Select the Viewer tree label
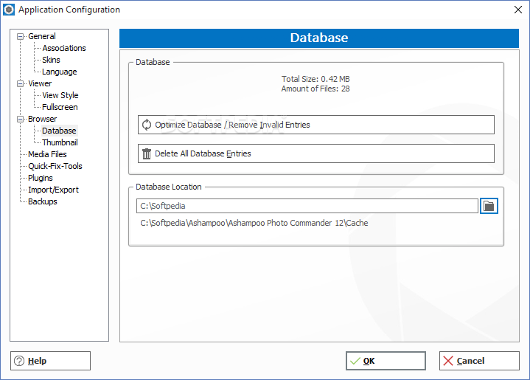The width and height of the screenshot is (530, 380). (x=40, y=83)
